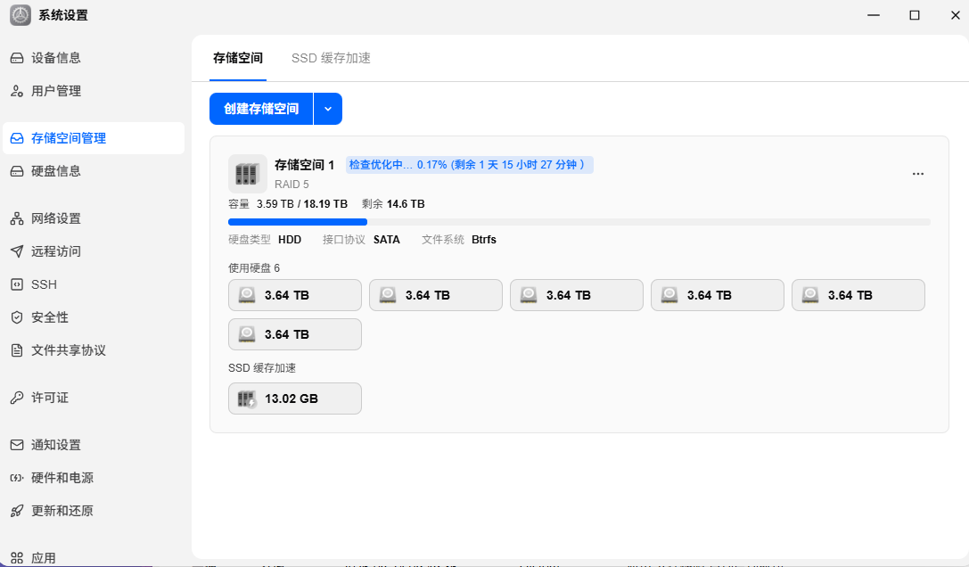Switch to the 存储空间 tab
The image size is (969, 567).
[238, 58]
